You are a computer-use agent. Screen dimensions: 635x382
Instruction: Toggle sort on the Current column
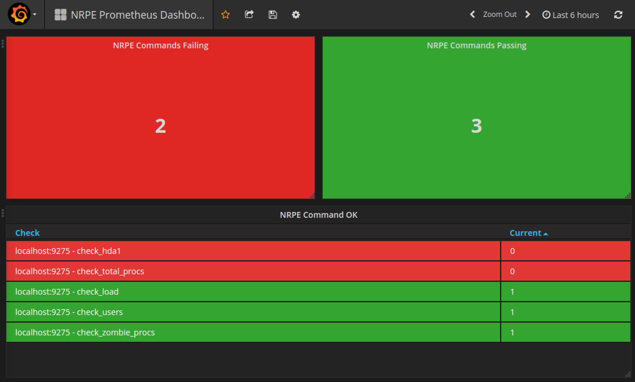(x=526, y=233)
